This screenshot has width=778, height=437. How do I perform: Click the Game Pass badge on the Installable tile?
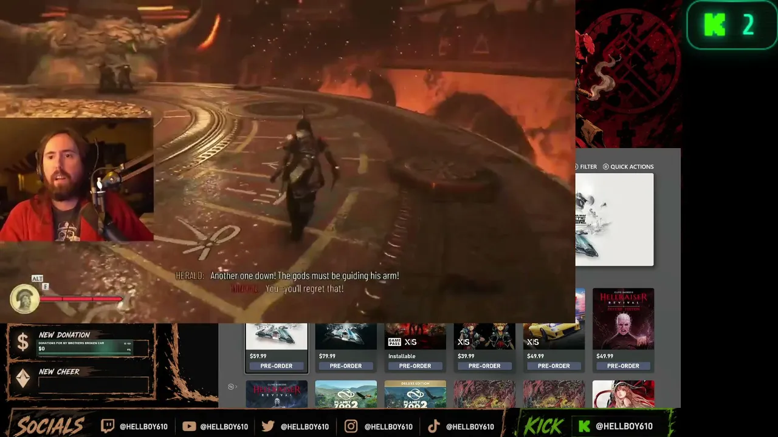[x=394, y=342]
